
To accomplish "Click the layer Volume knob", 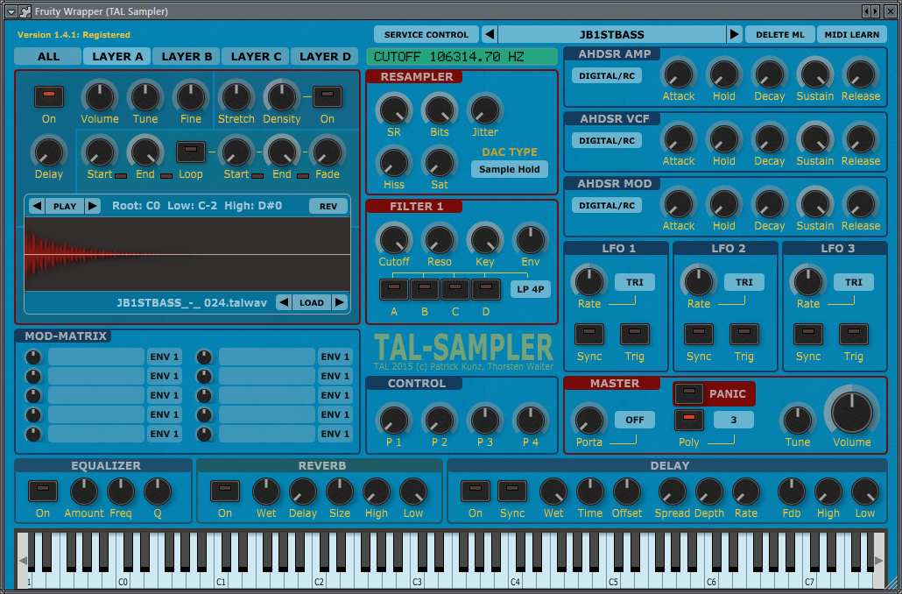I will pyautogui.click(x=100, y=97).
